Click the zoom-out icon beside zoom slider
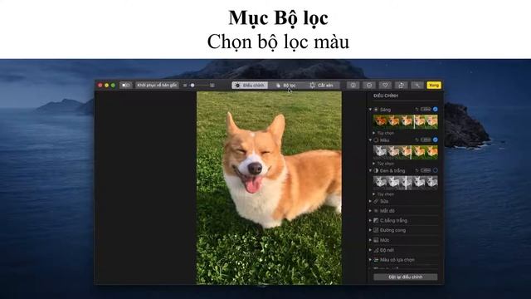The width and height of the screenshot is (531, 299). point(185,86)
